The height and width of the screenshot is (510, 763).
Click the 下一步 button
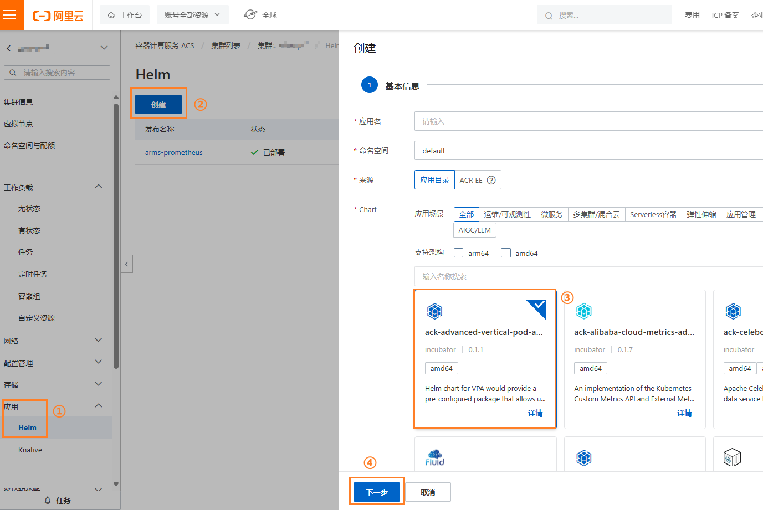(x=377, y=492)
